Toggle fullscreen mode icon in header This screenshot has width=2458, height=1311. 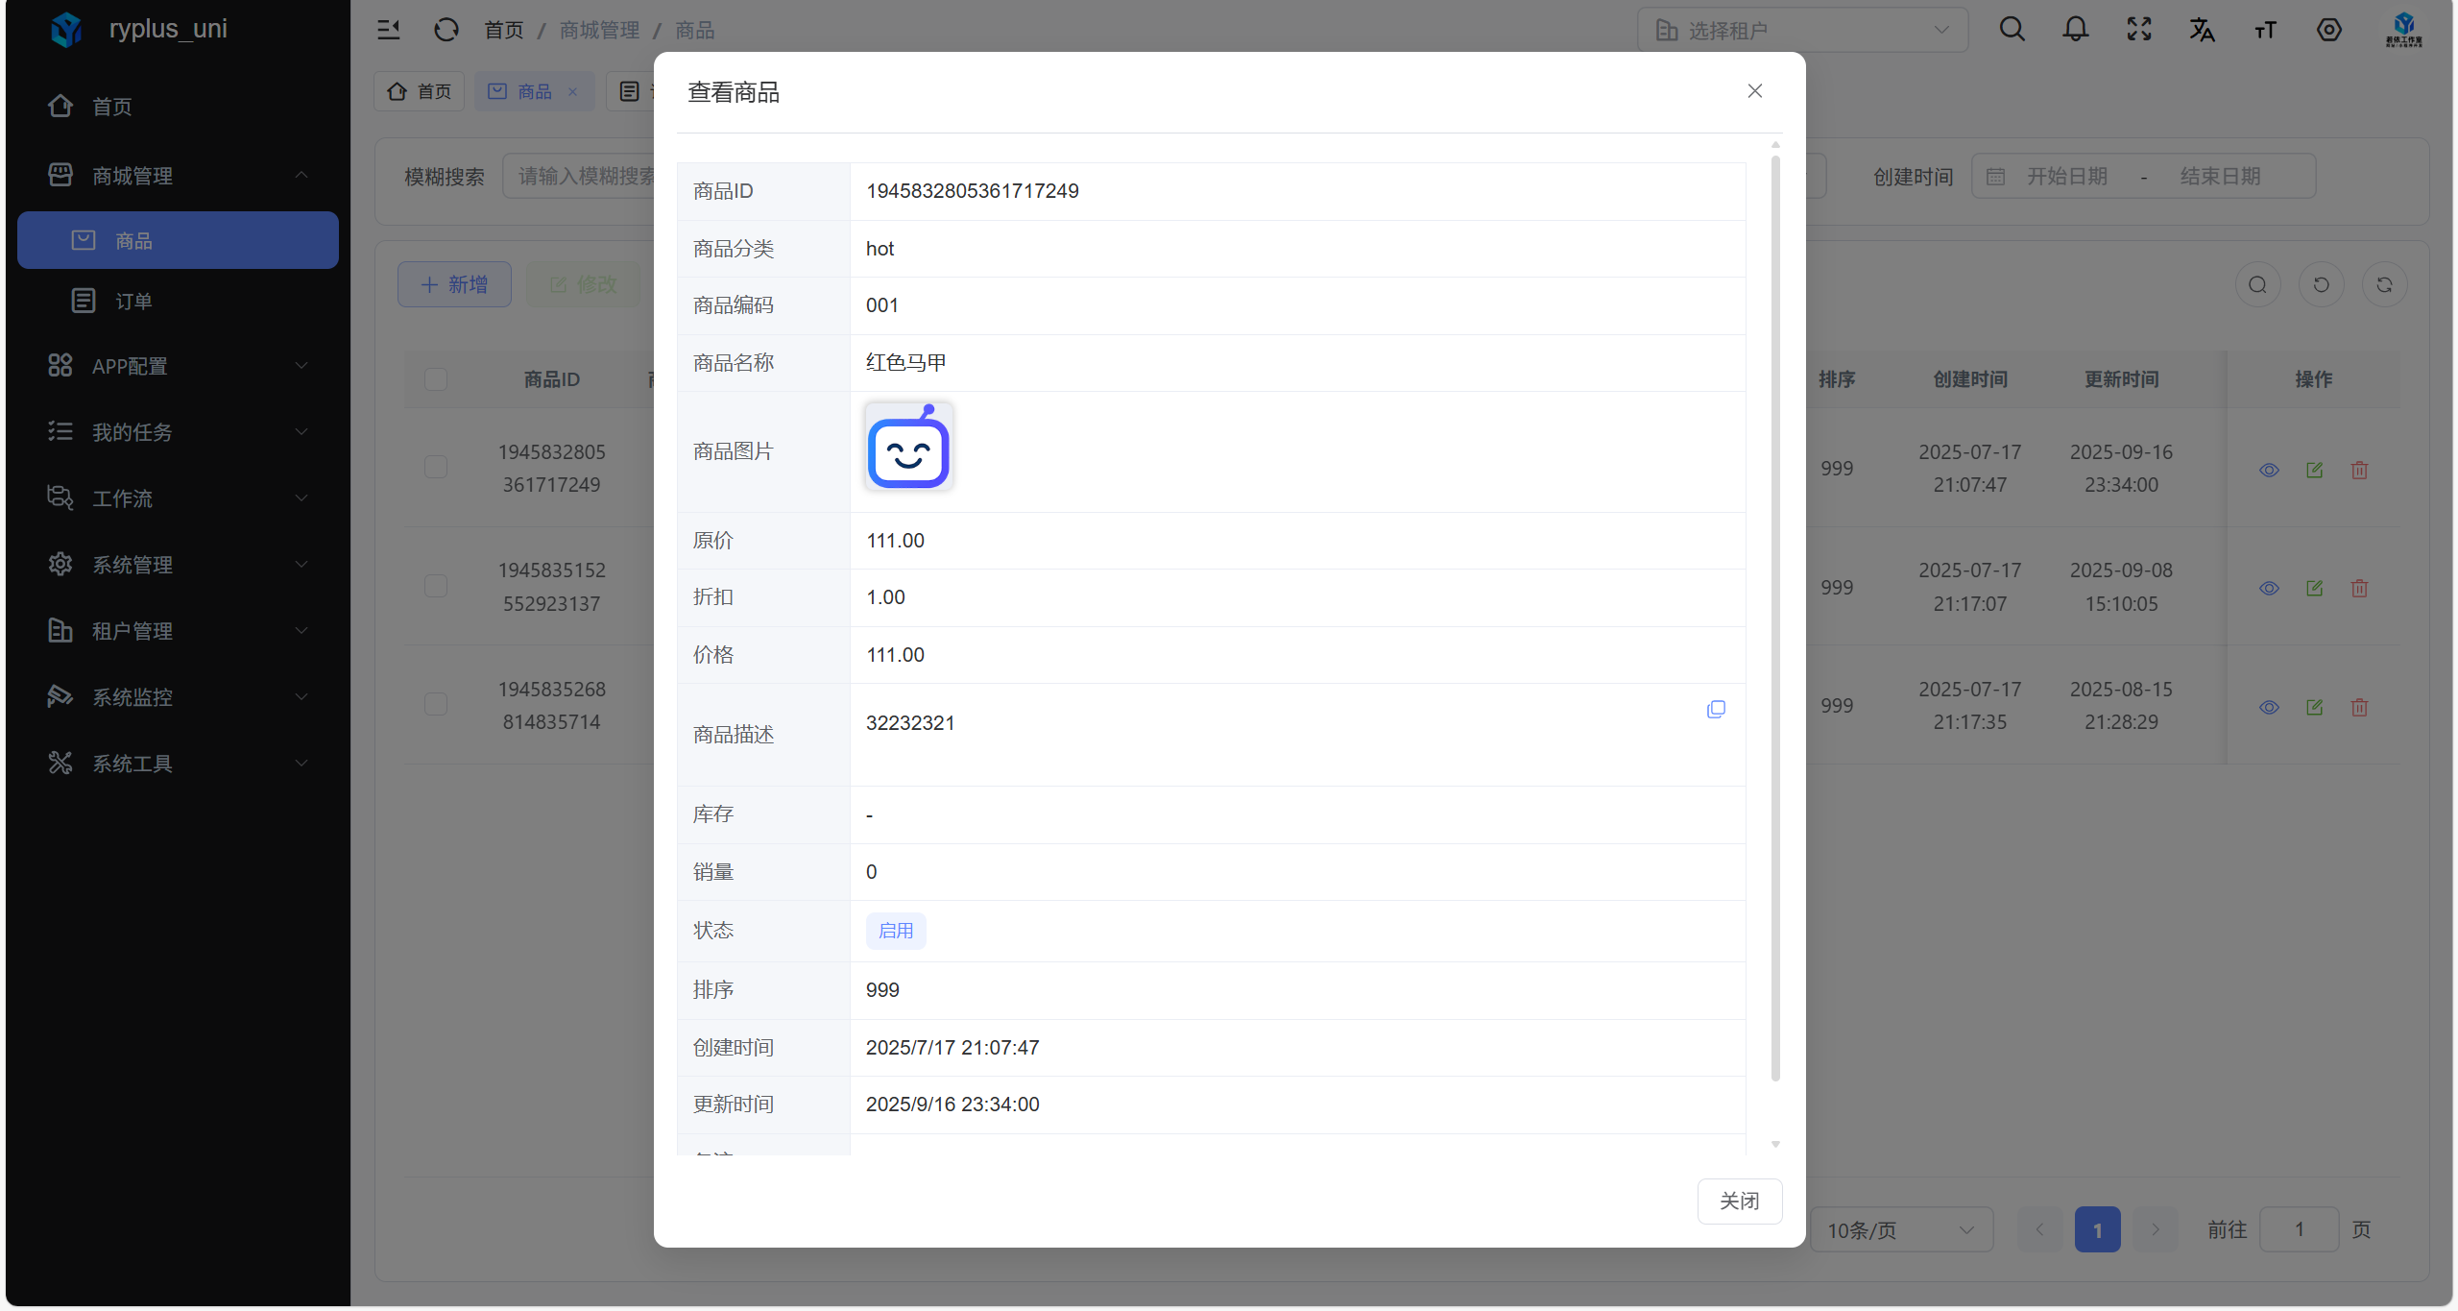pos(2138,30)
